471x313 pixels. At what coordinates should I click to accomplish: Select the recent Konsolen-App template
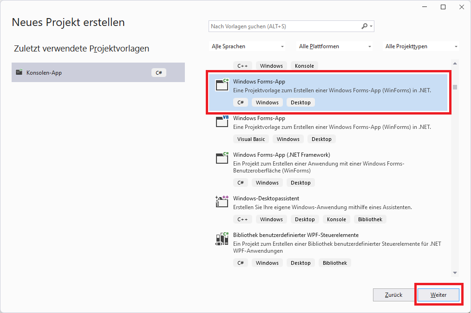click(98, 72)
